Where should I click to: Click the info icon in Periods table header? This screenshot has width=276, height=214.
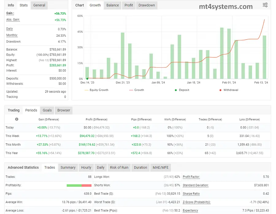tap(17, 119)
